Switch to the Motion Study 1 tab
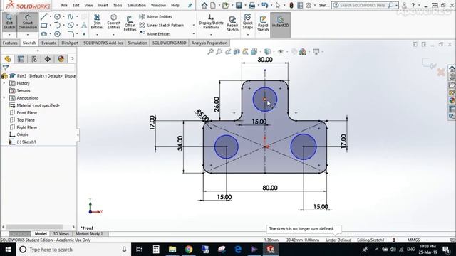Image resolution: width=456 pixels, height=256 pixels. (x=89, y=233)
